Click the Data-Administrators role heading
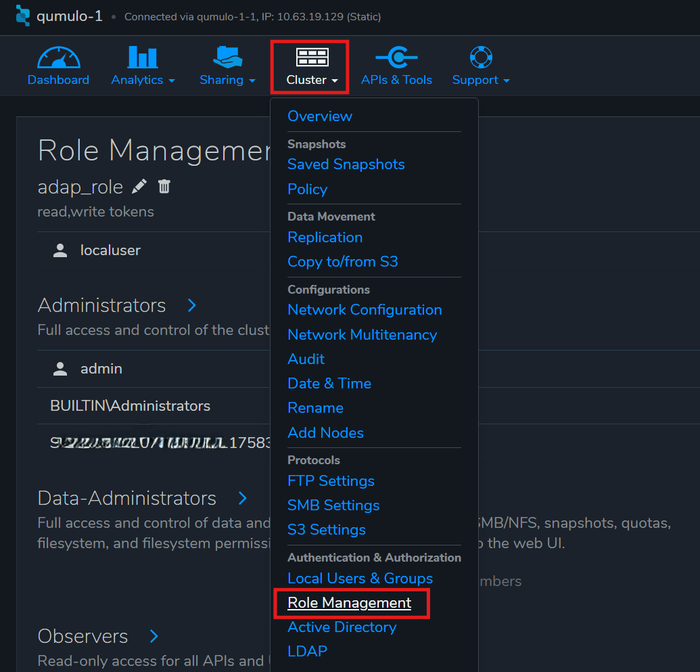 point(126,498)
